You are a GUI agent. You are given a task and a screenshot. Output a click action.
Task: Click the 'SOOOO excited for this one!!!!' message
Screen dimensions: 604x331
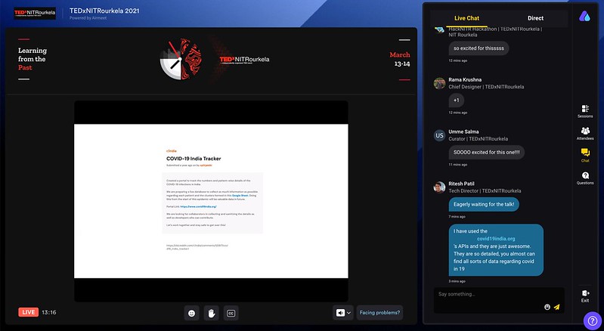[487, 153]
